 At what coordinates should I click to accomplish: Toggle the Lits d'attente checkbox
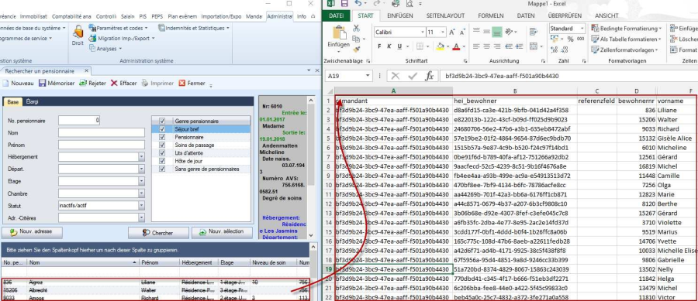click(163, 152)
